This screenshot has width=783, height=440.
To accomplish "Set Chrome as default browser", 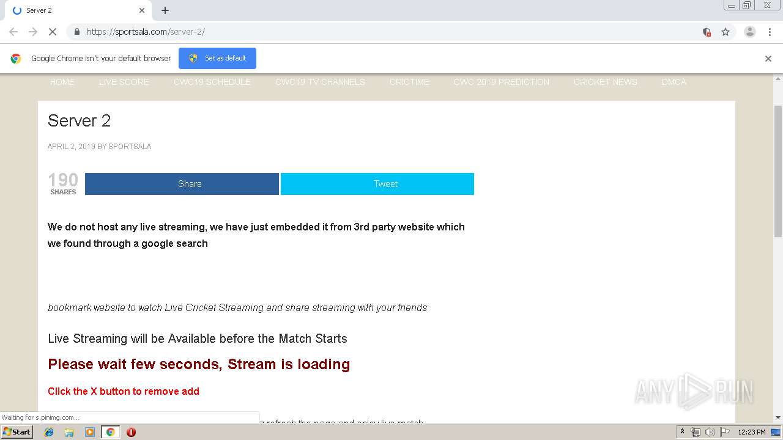I will point(217,58).
